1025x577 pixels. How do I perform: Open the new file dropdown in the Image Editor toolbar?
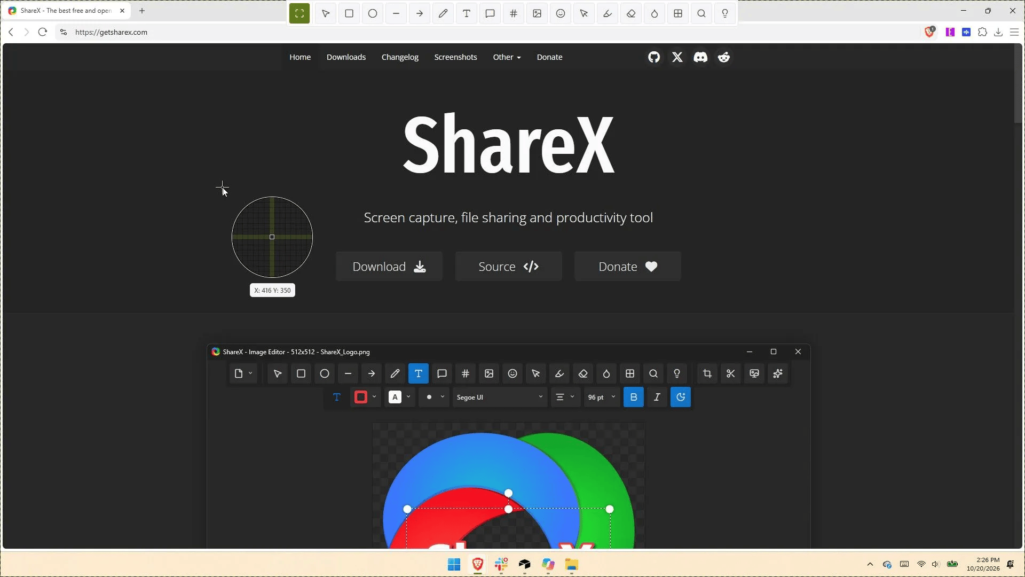click(243, 373)
